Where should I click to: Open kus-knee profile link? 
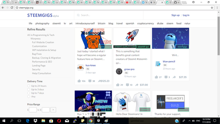pos(91,65)
